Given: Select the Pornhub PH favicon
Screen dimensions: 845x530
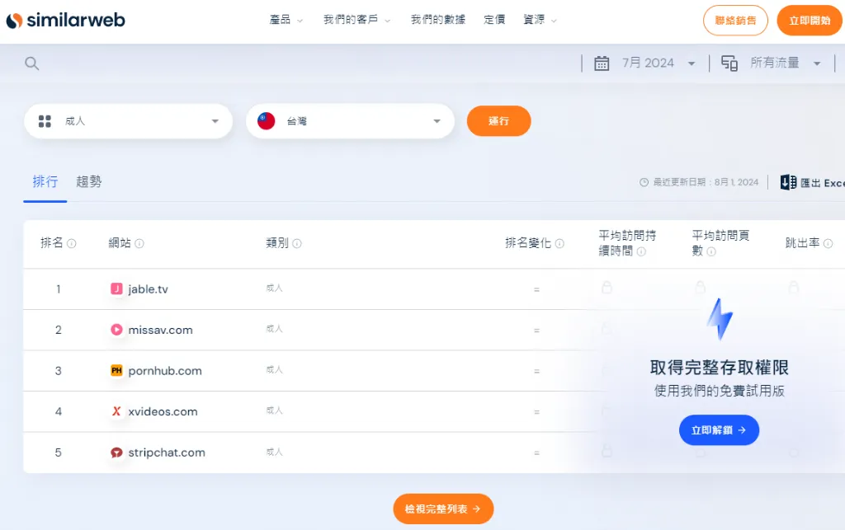Looking at the screenshot, I should coord(116,371).
